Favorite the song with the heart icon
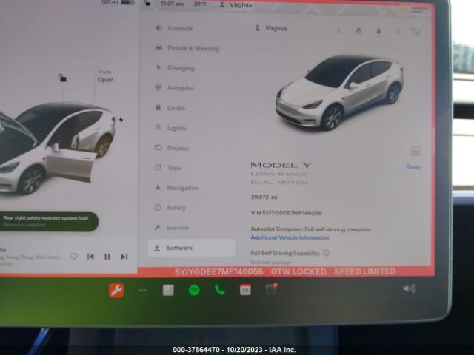The height and width of the screenshot is (355, 474). pyautogui.click(x=73, y=257)
